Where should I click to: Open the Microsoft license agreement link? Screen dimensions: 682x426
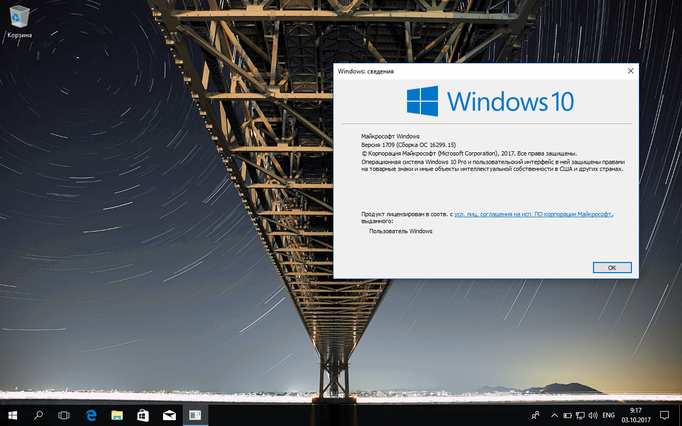pyautogui.click(x=532, y=214)
